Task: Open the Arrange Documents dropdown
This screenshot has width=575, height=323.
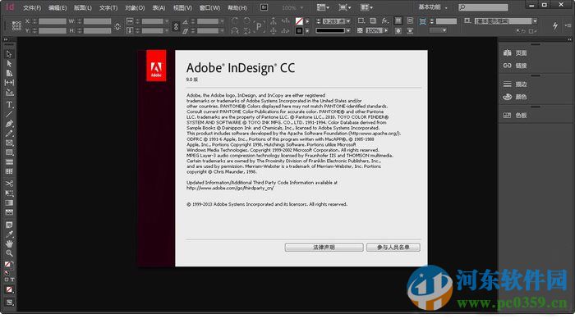Action: pos(366,7)
